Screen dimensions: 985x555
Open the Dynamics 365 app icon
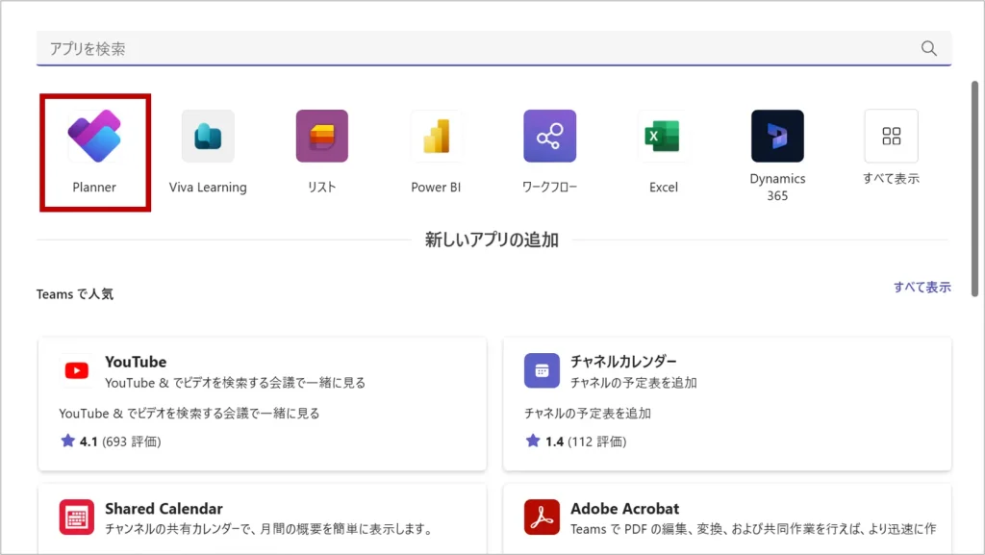point(777,137)
